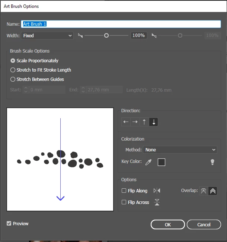
Task: Click the minimum width icon beside the slider
Action: point(80,36)
